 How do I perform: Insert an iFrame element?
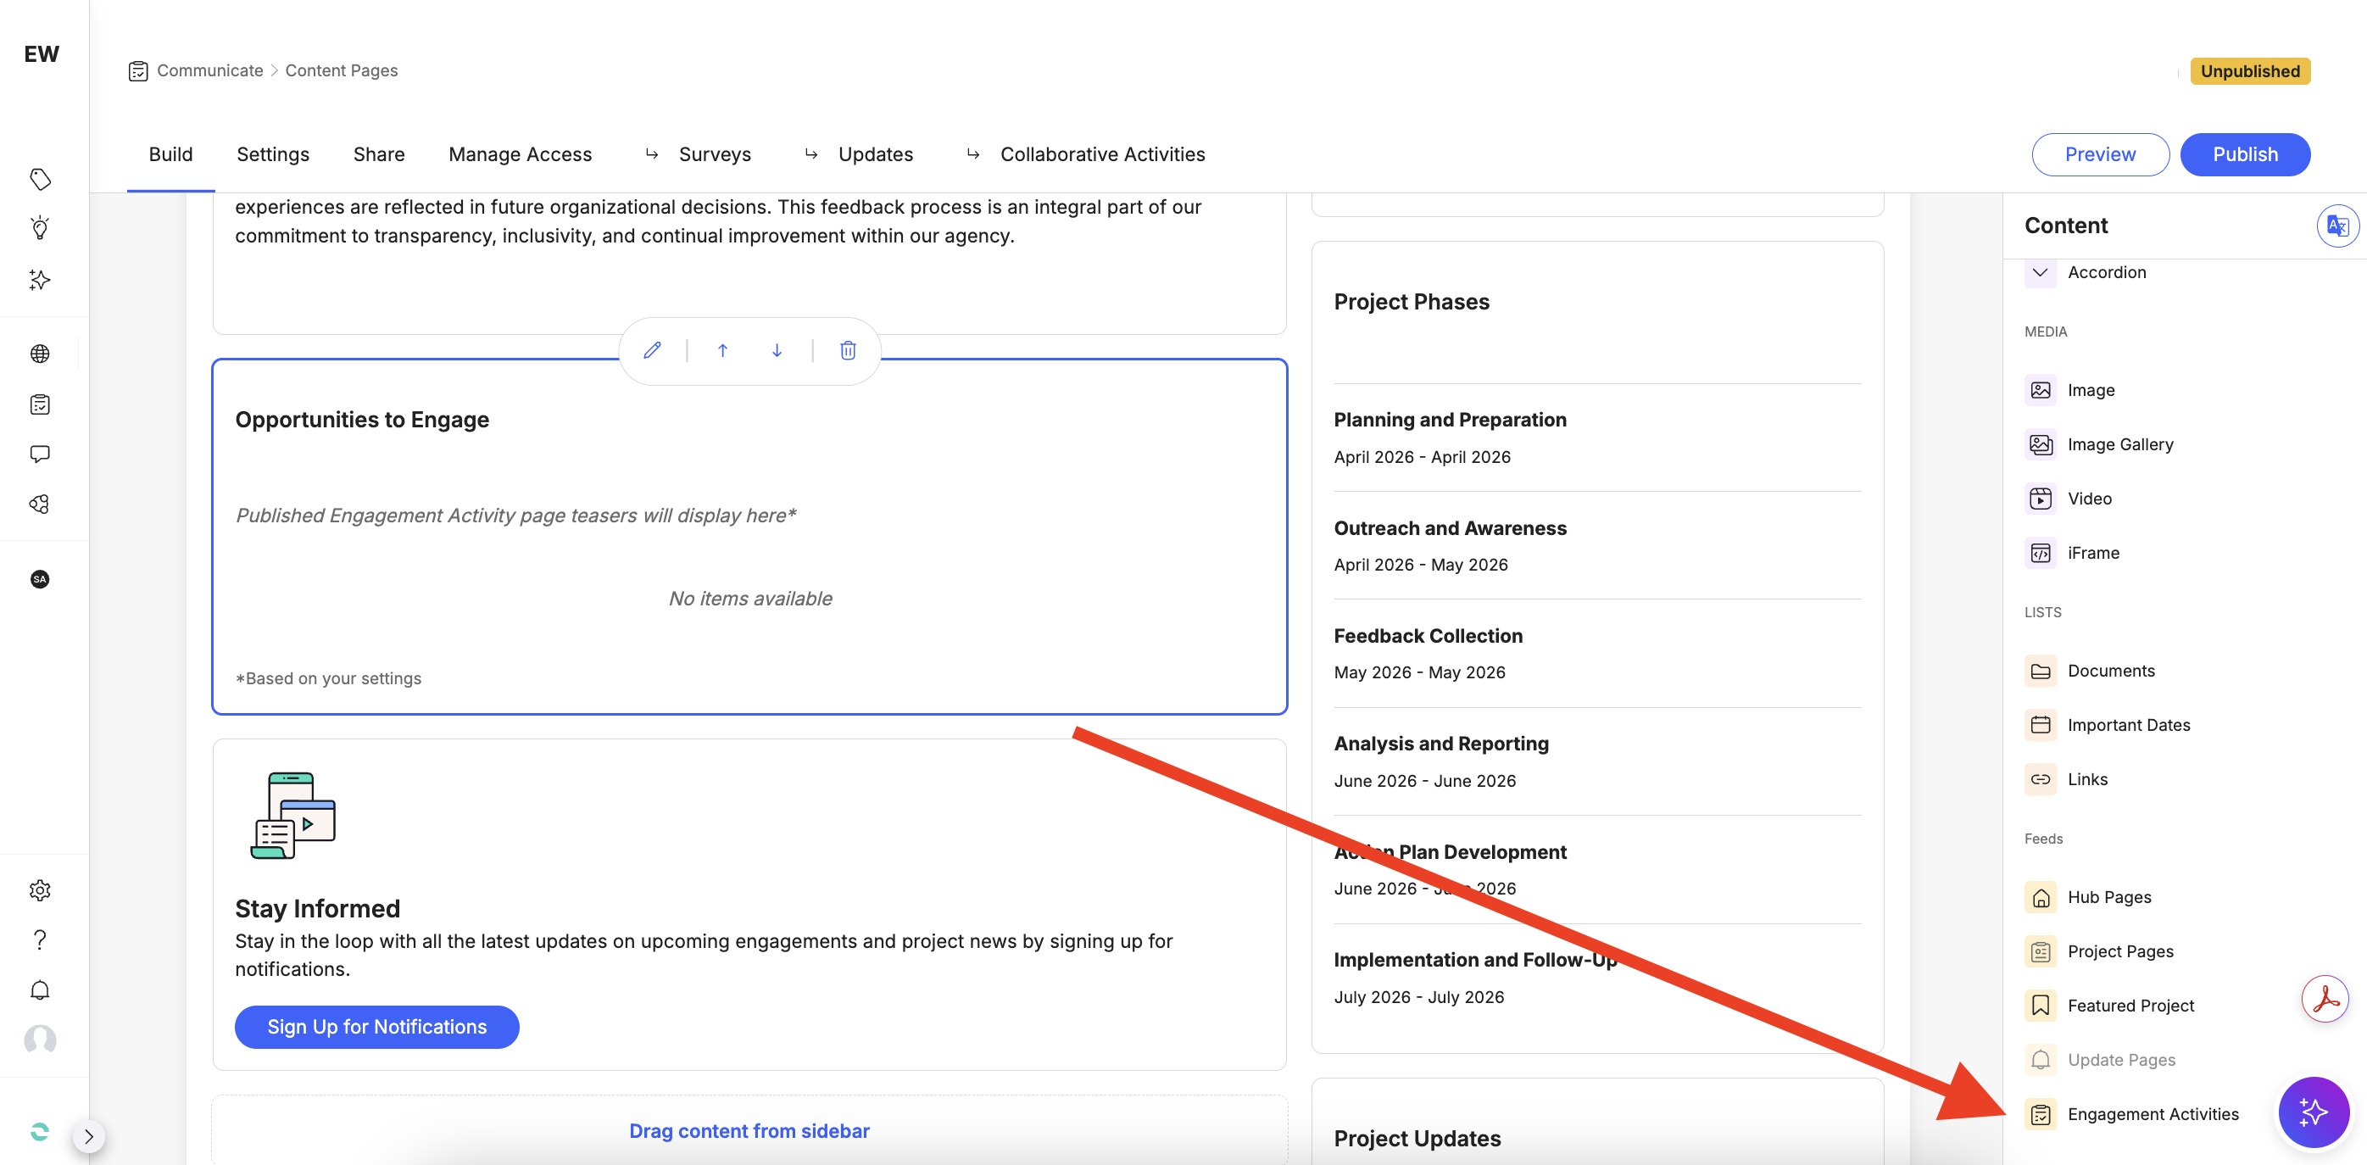click(x=2093, y=552)
